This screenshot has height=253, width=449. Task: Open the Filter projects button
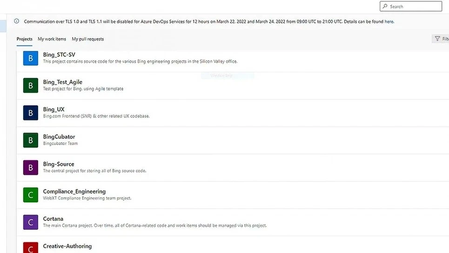[441, 39]
